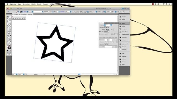The height and width of the screenshot is (99, 177).
Task: Open the arrange documents dropdown
Action: click(22, 9)
